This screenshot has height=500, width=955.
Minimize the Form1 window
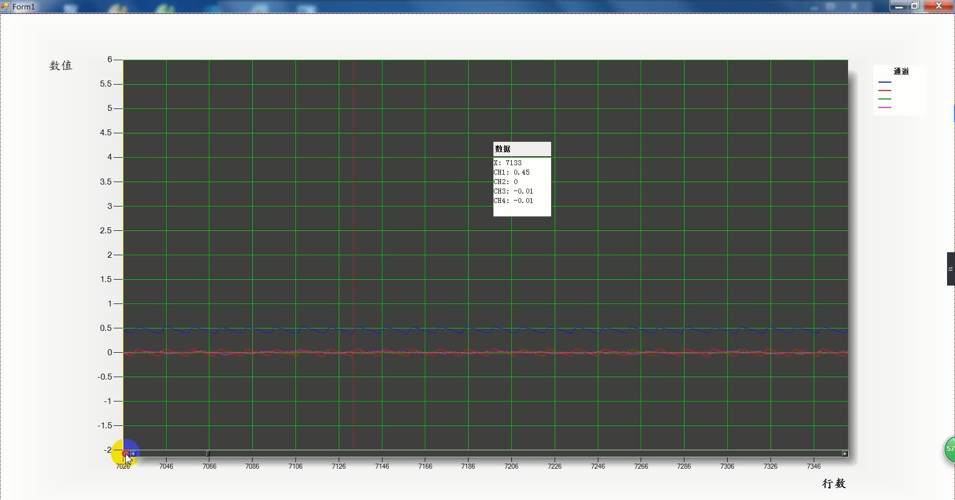899,6
